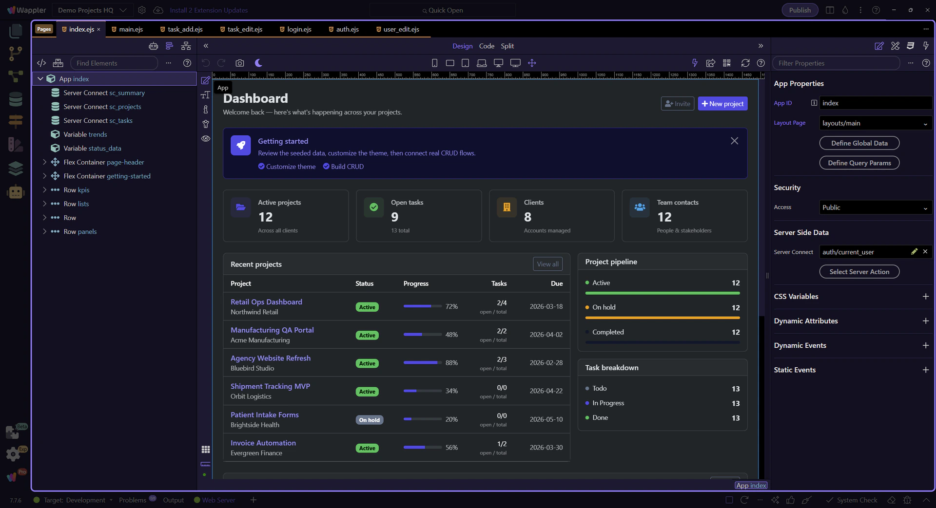This screenshot has width=936, height=508.
Task: Click the Filter Properties input field
Action: tap(836, 63)
